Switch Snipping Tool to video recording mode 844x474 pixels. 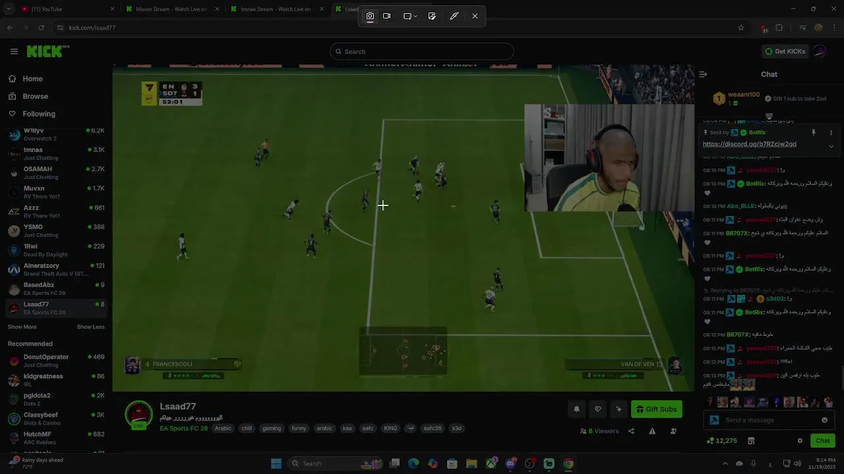tap(387, 16)
